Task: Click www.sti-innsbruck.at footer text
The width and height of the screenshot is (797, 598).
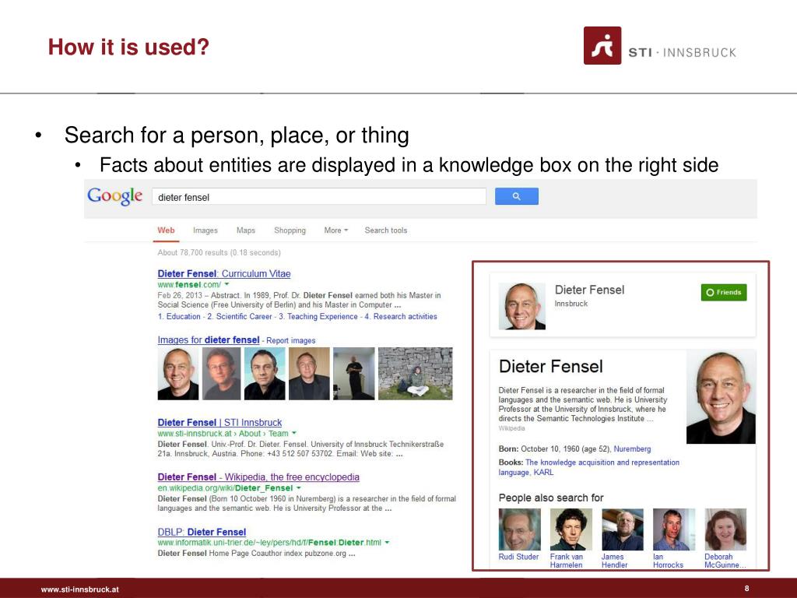Action: pyautogui.click(x=80, y=589)
